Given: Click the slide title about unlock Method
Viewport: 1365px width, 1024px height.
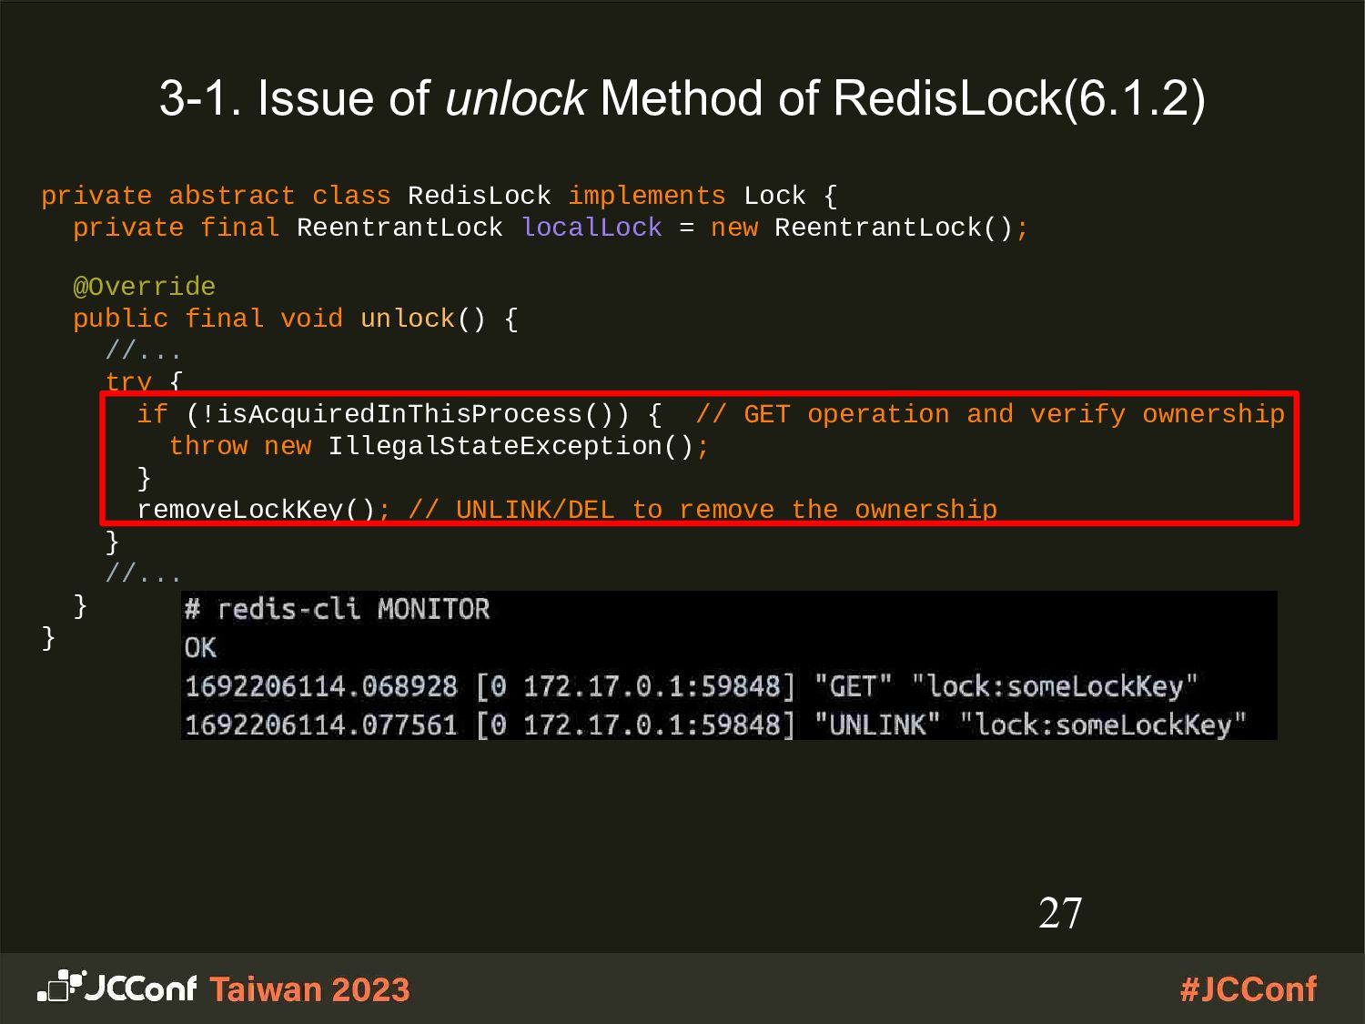Looking at the screenshot, I should pos(682,98).
